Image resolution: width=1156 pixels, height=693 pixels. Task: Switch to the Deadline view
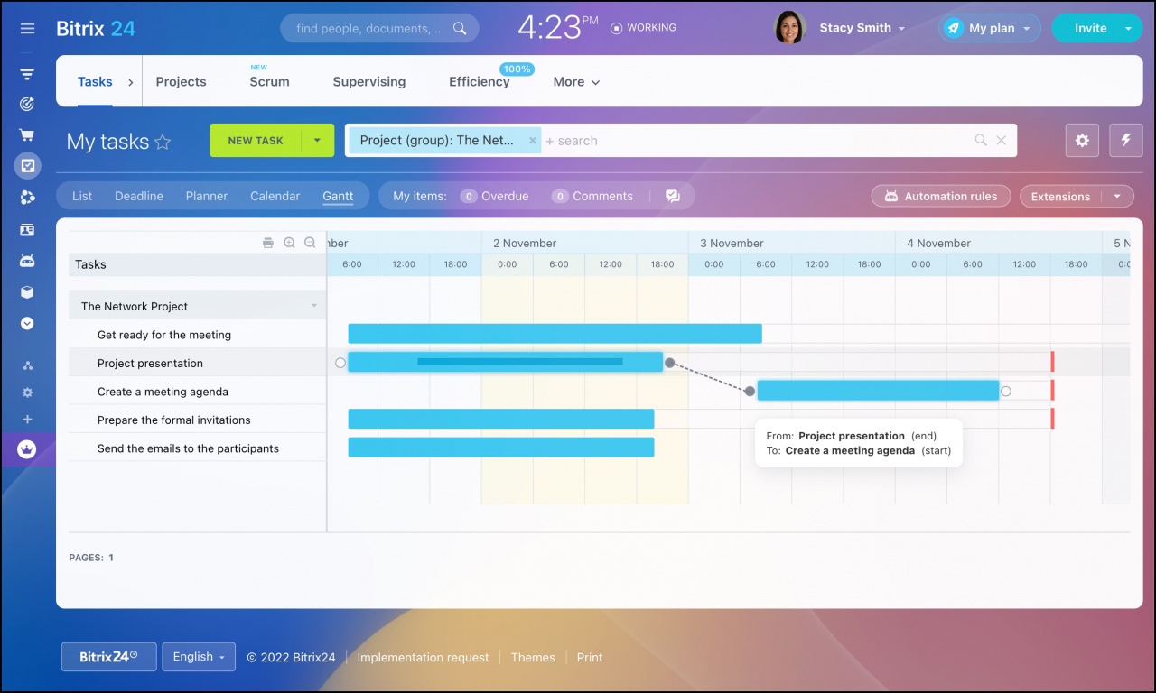pos(139,196)
